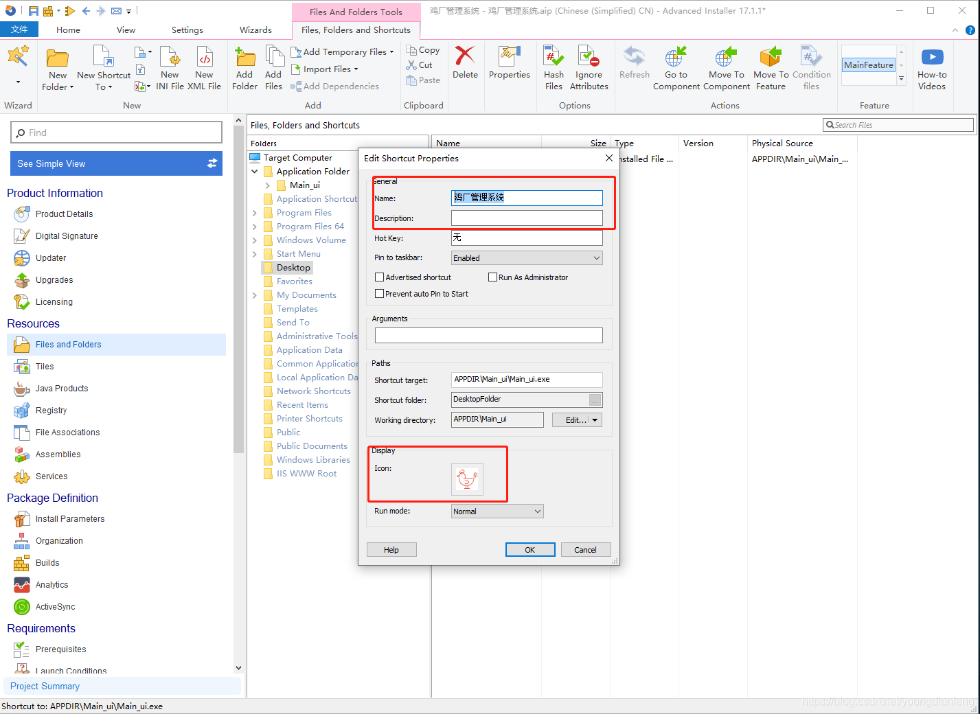Screen dimensions: 980x714
Task: Toggle the See Simple View button
Action: click(x=116, y=163)
